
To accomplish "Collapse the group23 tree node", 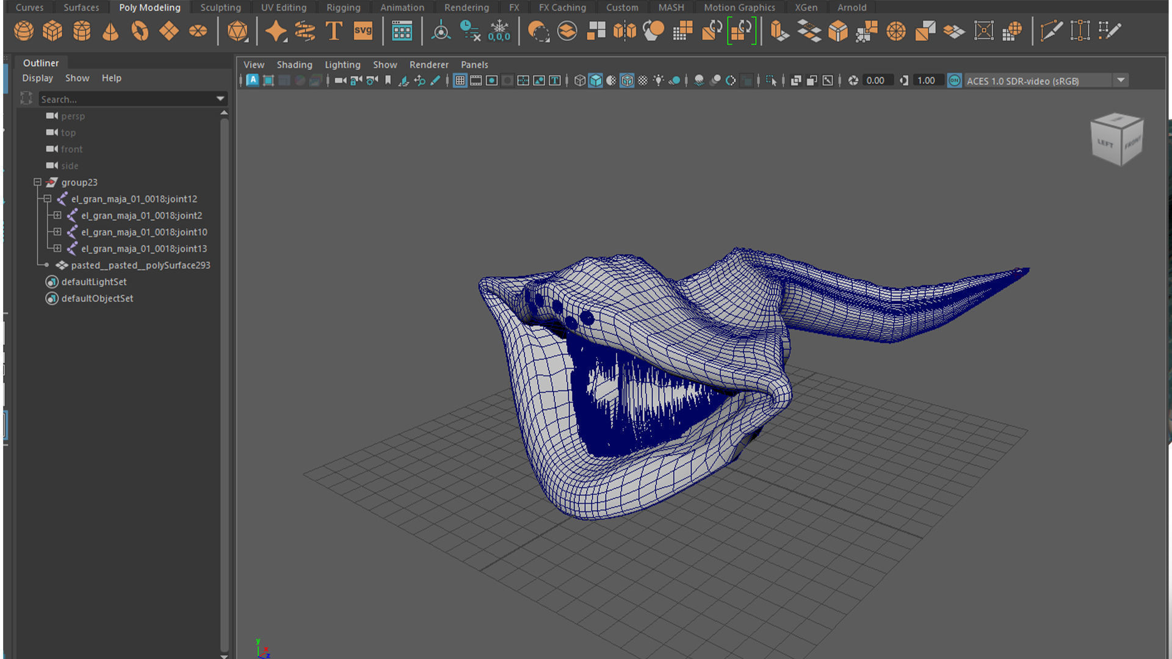I will coord(37,182).
